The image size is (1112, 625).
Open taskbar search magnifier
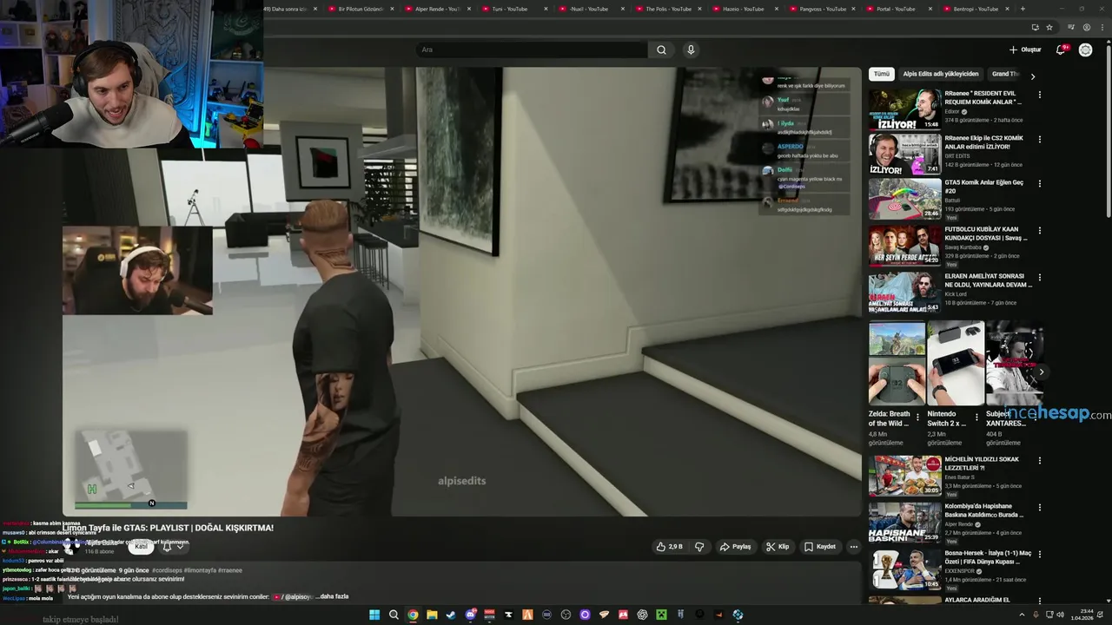[x=394, y=615]
